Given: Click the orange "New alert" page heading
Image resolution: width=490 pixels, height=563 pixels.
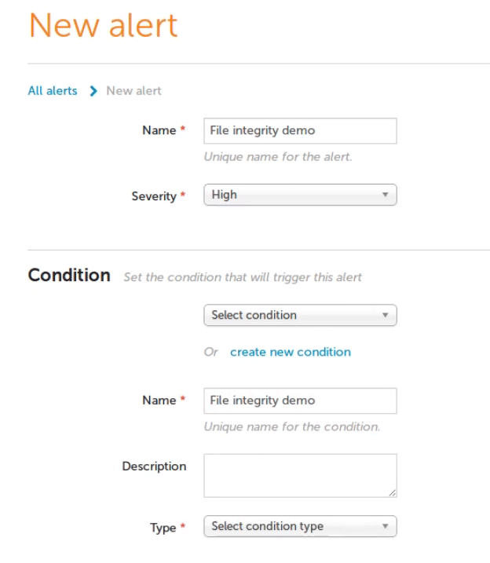Looking at the screenshot, I should point(104,26).
